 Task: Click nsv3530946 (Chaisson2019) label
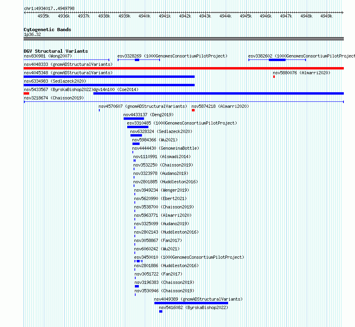(164, 291)
